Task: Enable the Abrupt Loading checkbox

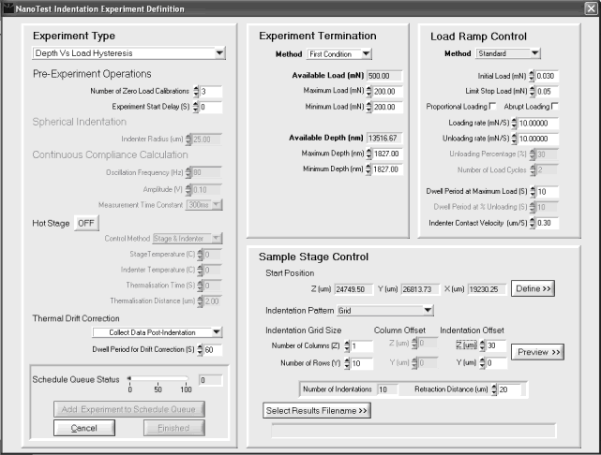Action: [x=555, y=106]
